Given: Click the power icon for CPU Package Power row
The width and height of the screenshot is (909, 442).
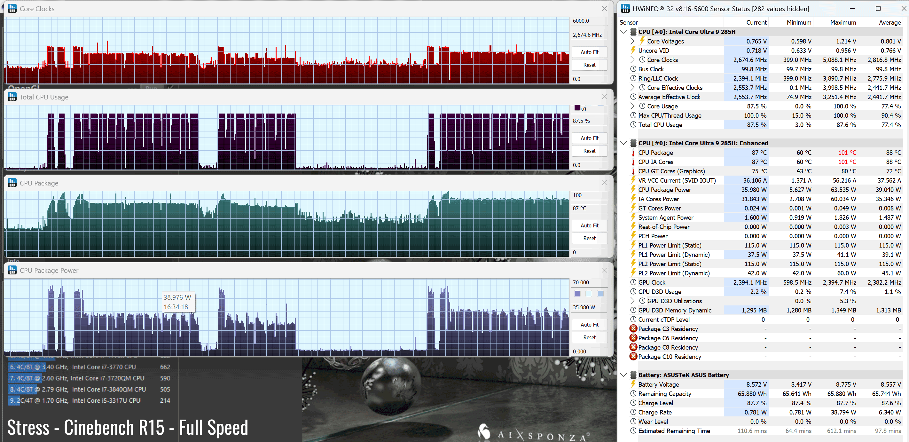Looking at the screenshot, I should coord(633,190).
